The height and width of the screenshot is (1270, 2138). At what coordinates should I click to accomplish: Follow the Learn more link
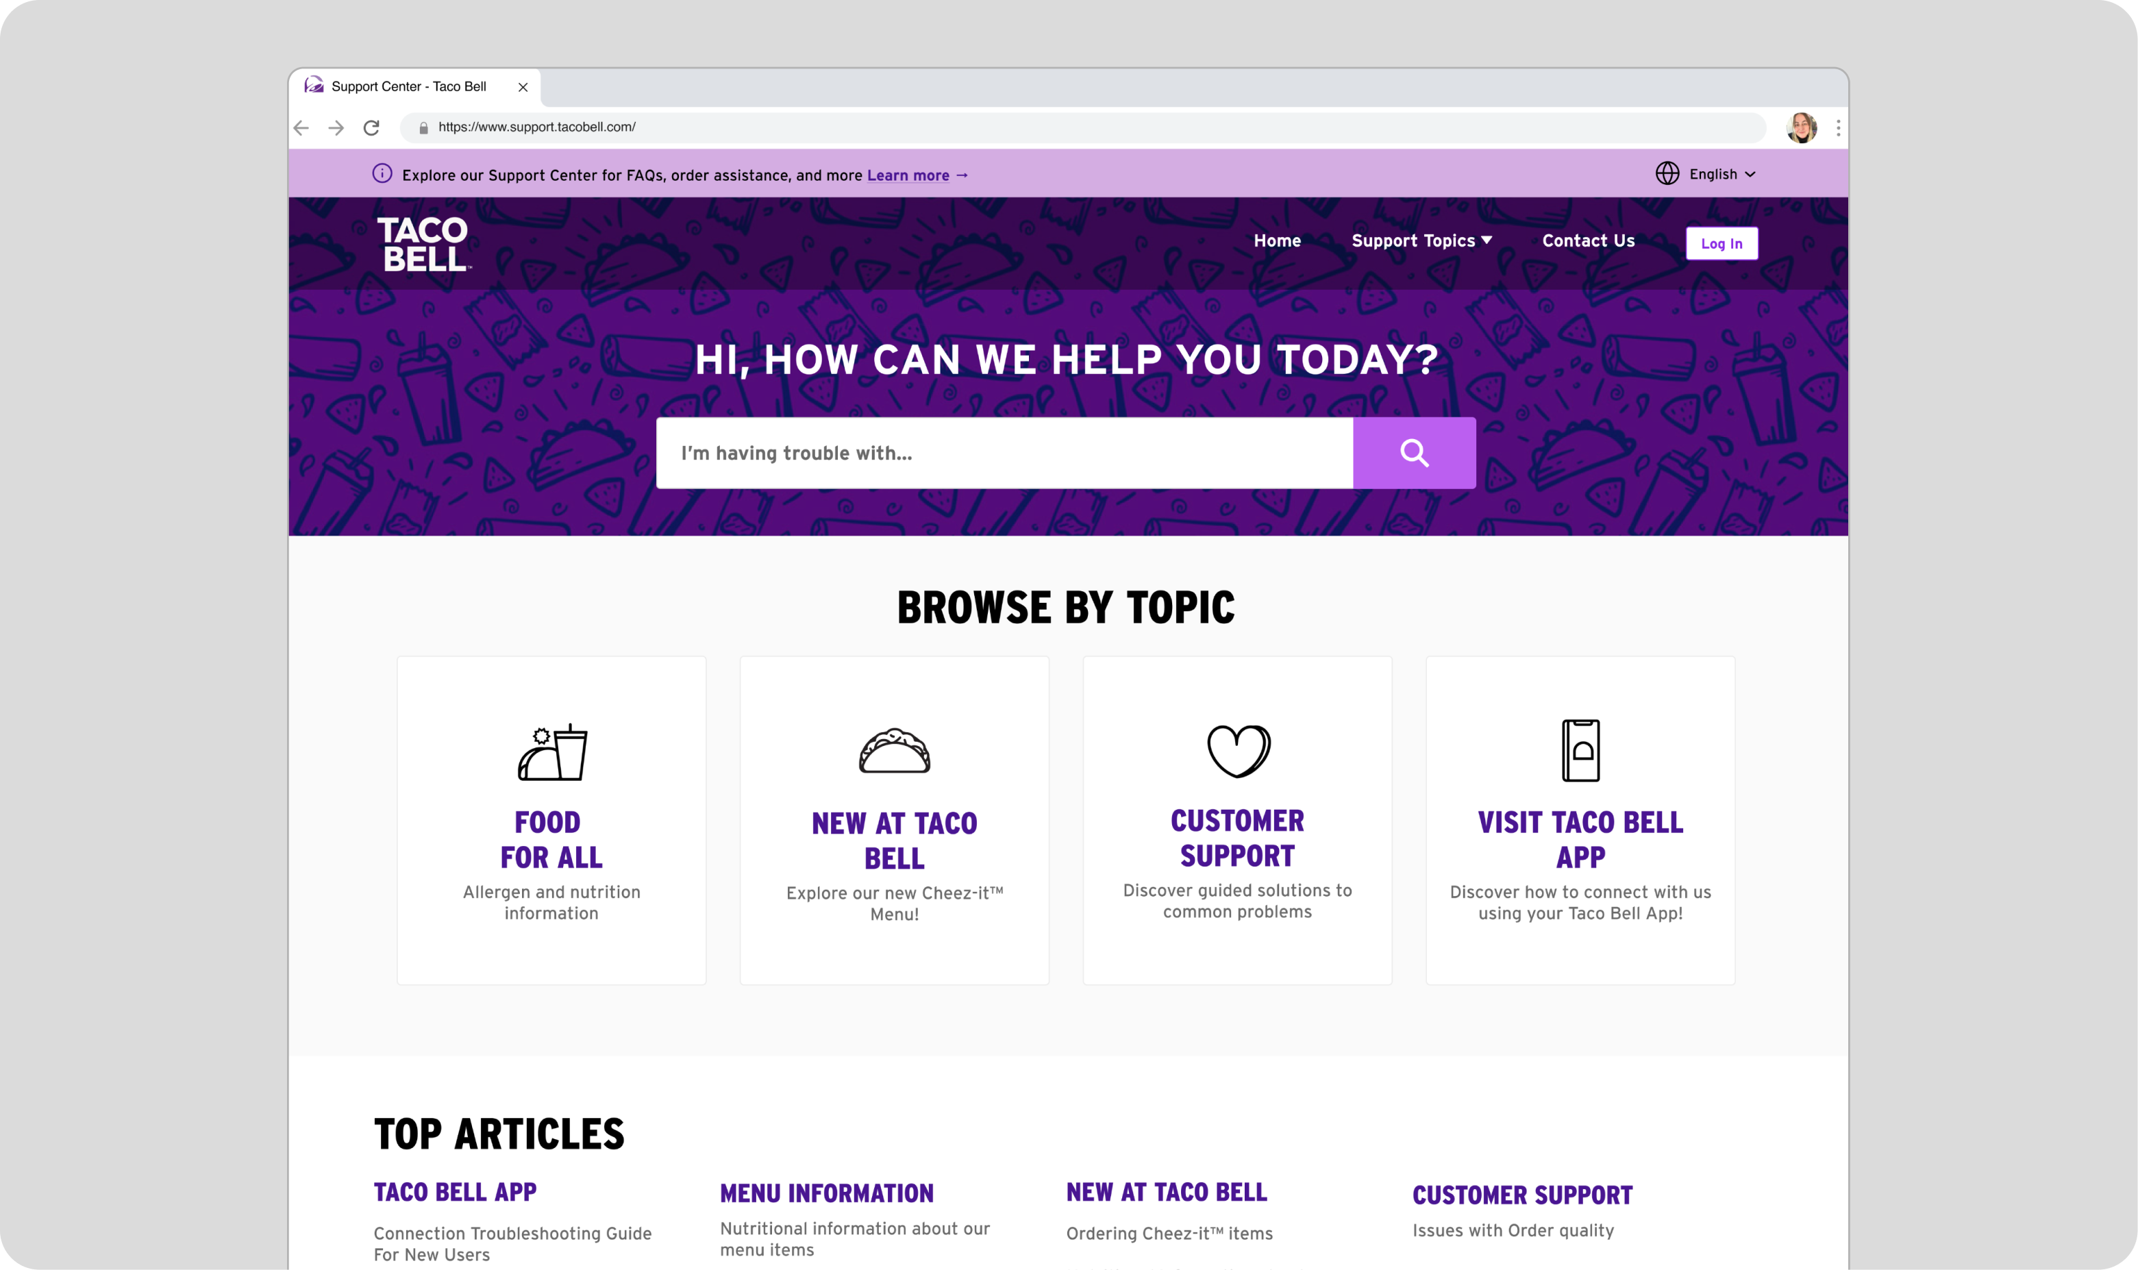tap(907, 175)
